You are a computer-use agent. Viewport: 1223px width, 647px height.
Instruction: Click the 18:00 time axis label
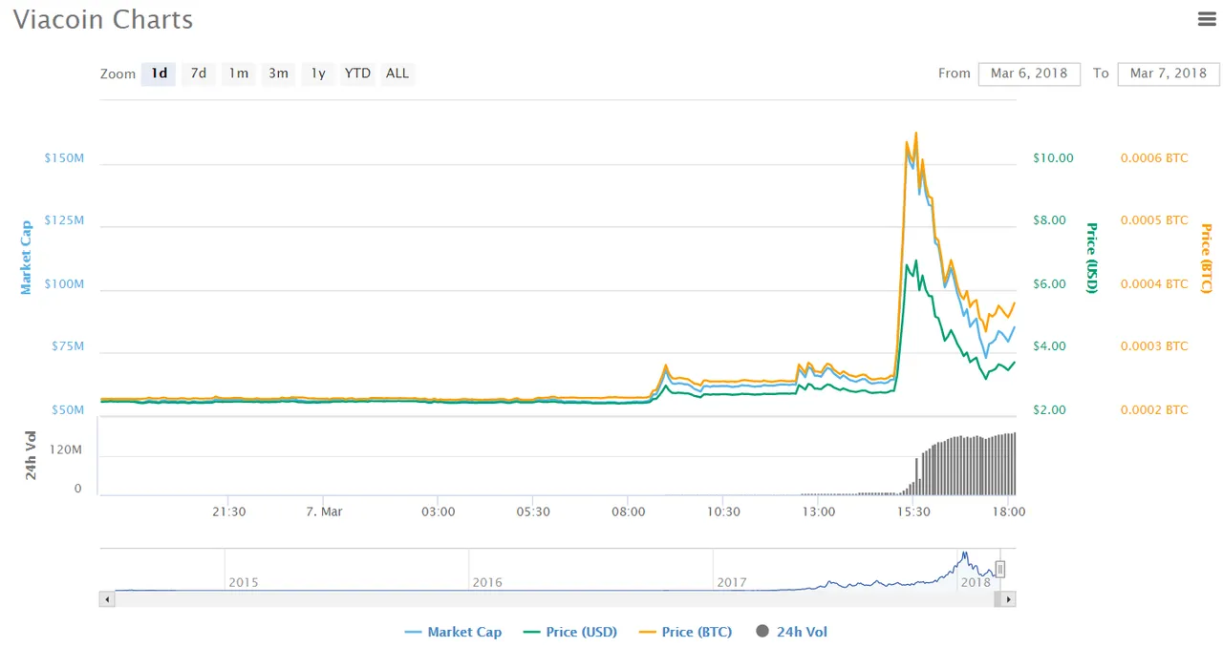click(x=1009, y=511)
